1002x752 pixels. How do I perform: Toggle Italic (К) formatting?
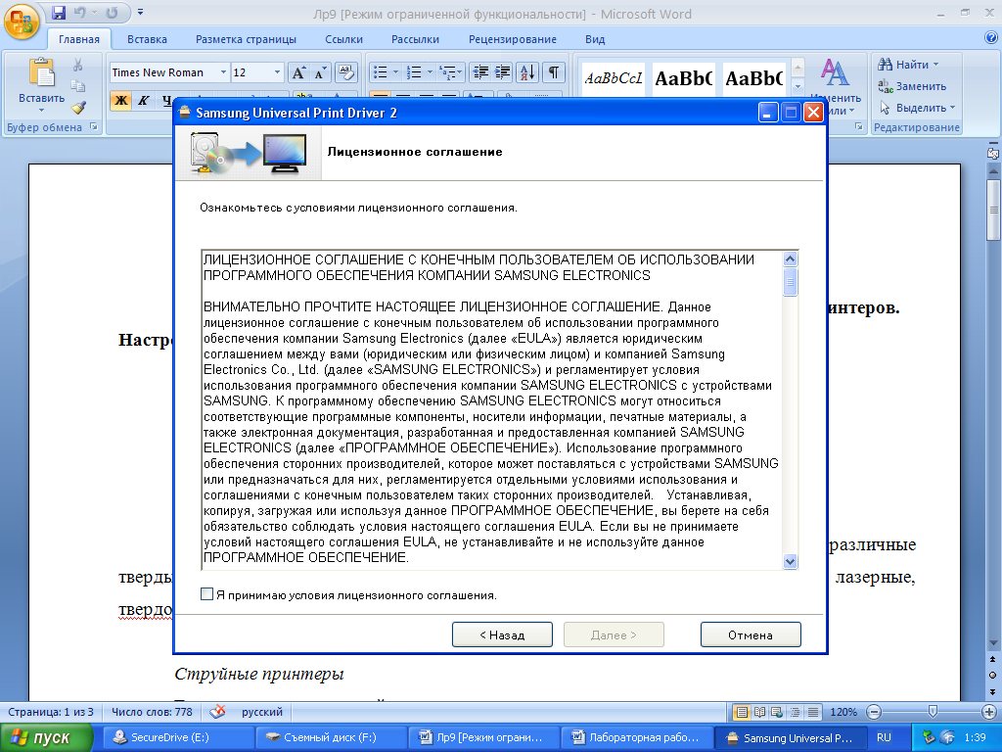coord(143,101)
